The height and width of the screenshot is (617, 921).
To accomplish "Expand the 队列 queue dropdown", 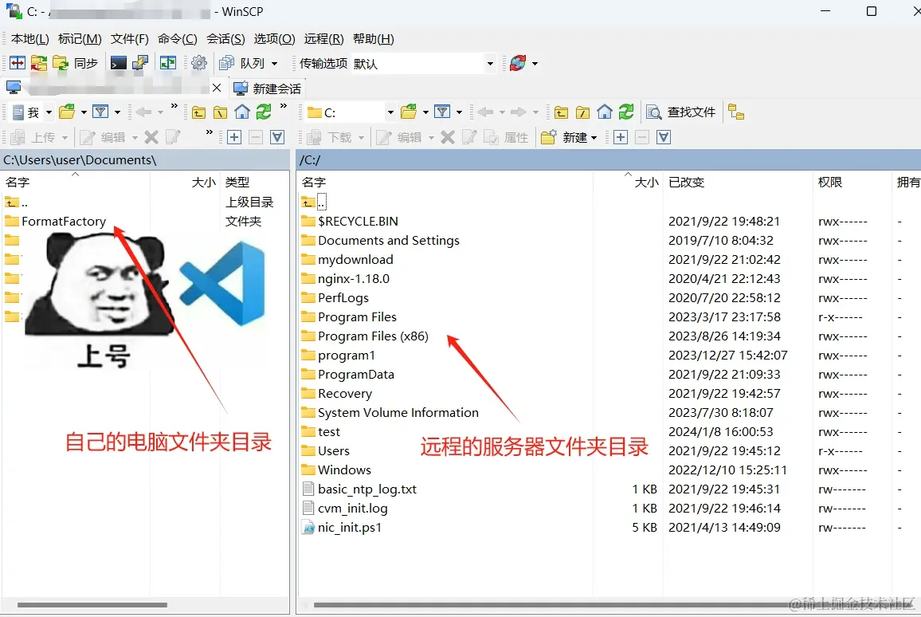I will coord(274,64).
